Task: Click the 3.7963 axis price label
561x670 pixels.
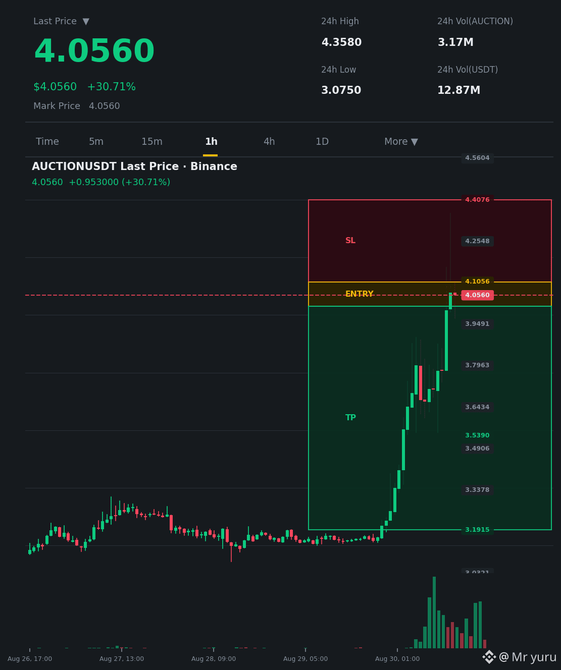Action: click(477, 365)
